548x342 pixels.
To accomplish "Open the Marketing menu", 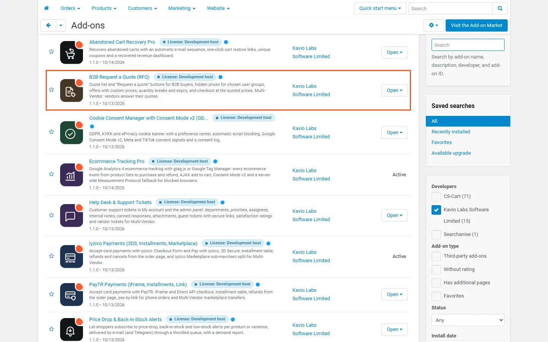I will 182,8.
